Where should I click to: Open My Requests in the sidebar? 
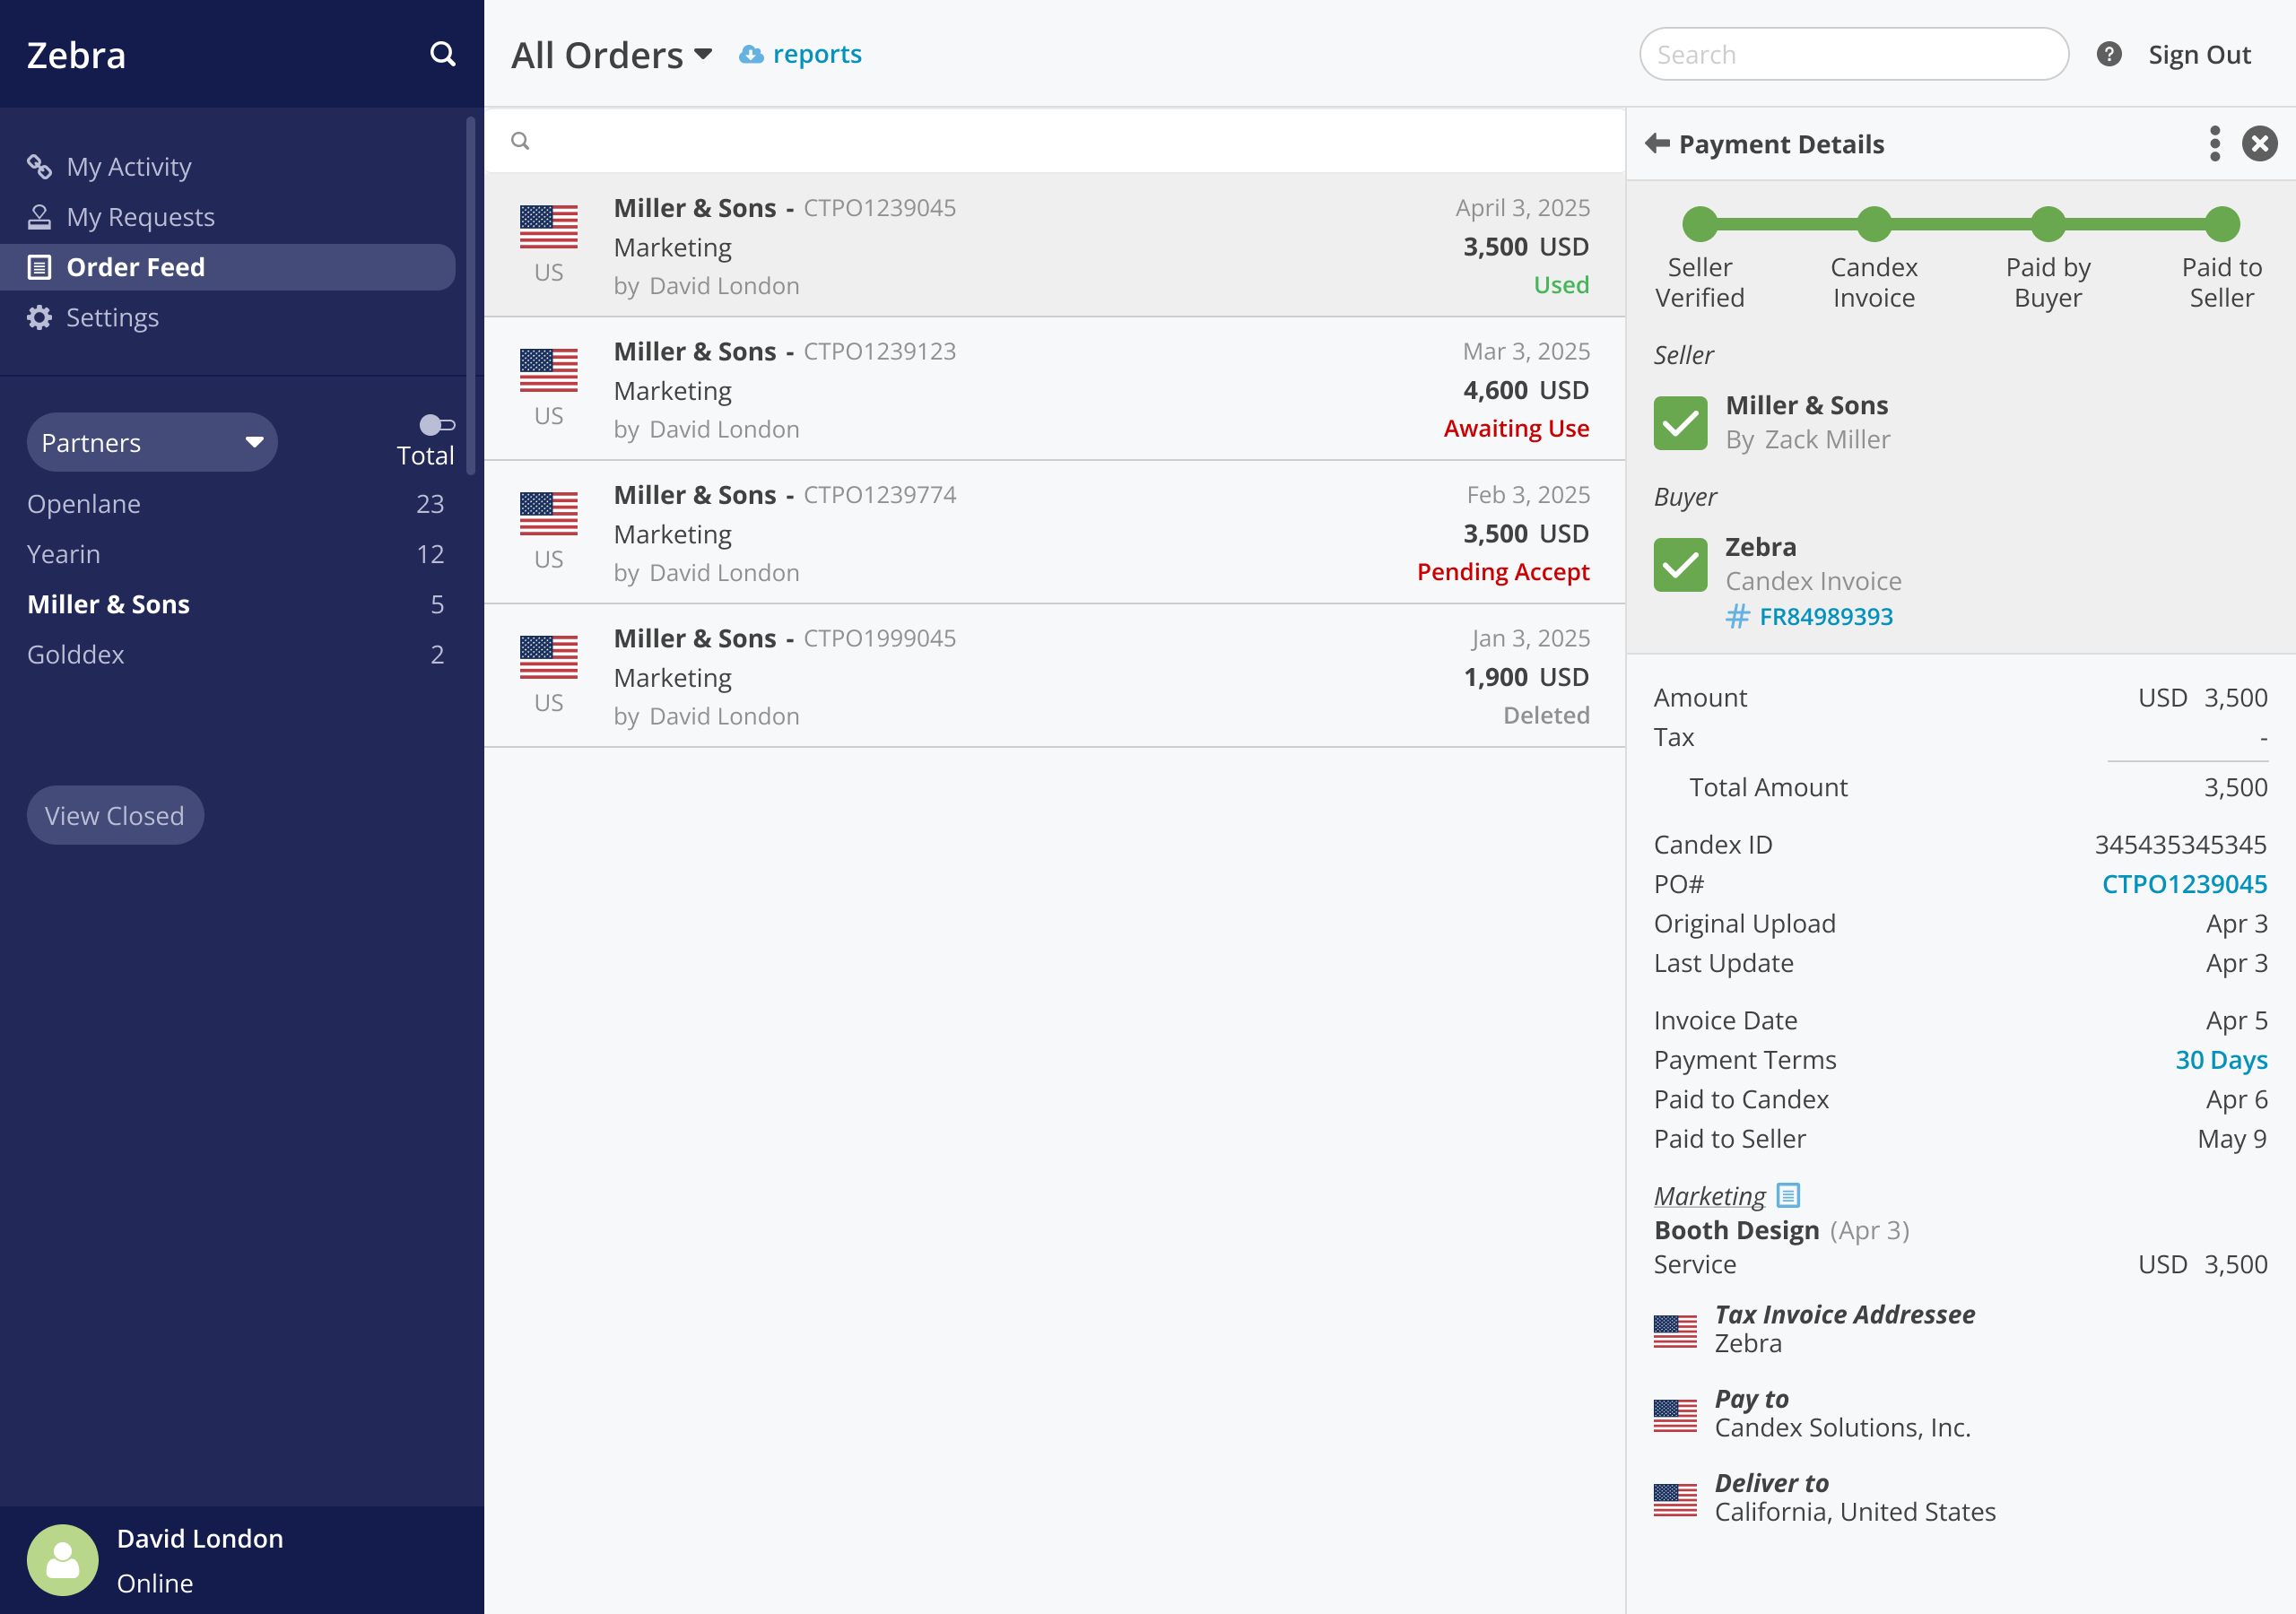(x=140, y=217)
